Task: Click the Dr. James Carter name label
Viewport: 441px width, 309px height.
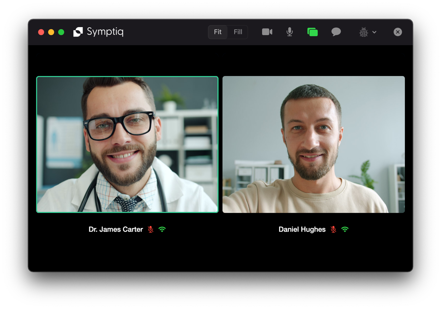Action: point(116,229)
